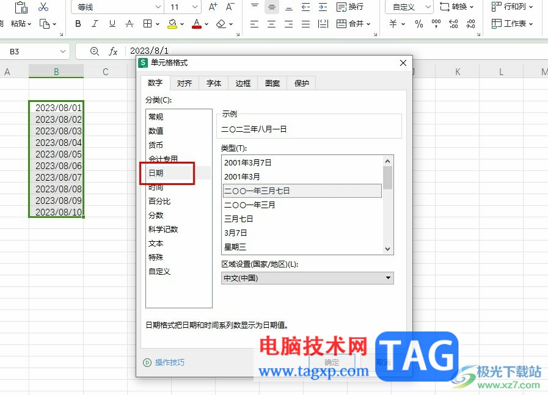Open the Convert (转换) menu
The image size is (548, 395).
click(457, 7)
